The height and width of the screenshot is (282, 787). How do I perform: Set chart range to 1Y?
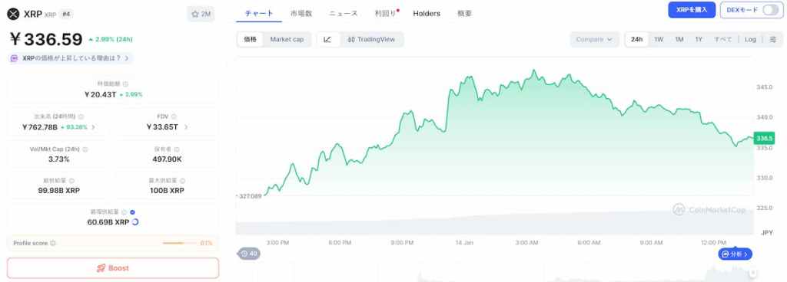699,40
